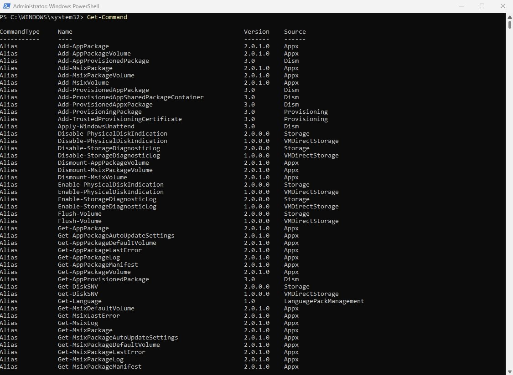
Task: Select 'Add-ProvisionedAppSharedPackageContainer' entry
Action: 131,97
